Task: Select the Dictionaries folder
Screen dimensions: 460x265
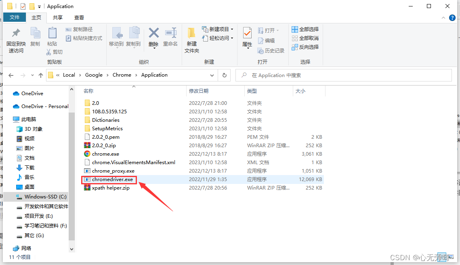Action: [x=106, y=120]
